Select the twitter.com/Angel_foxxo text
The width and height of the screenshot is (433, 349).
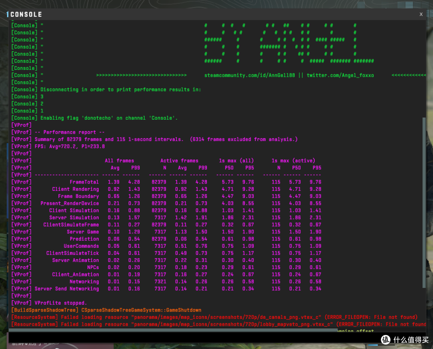pos(340,75)
